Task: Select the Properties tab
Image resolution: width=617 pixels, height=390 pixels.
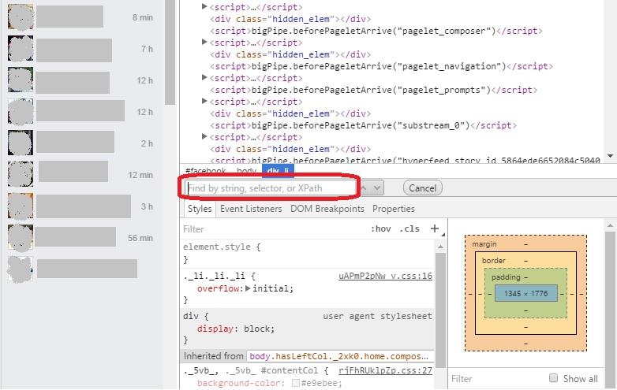Action: pos(393,209)
